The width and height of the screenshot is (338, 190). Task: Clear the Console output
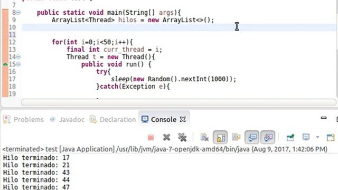coord(204,137)
